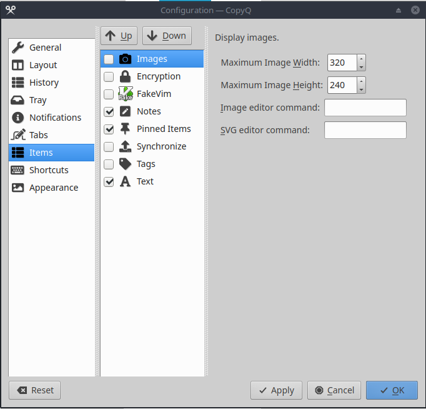The image size is (426, 409).
Task: Click the Image editor command field
Action: coord(365,108)
